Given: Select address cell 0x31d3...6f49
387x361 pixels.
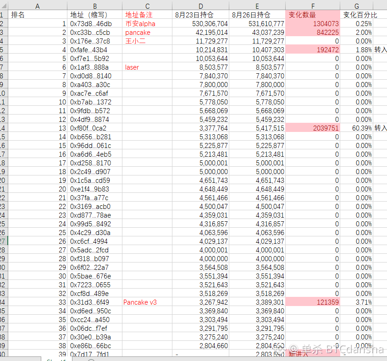Looking at the screenshot, I should pyautogui.click(x=95, y=302).
